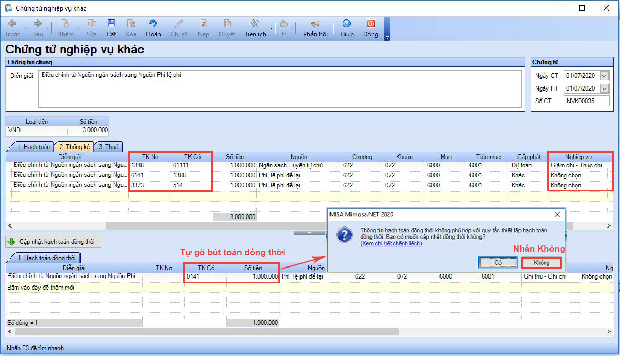Click Có in the dialog
Screen dimensions: 620x356
[498, 262]
